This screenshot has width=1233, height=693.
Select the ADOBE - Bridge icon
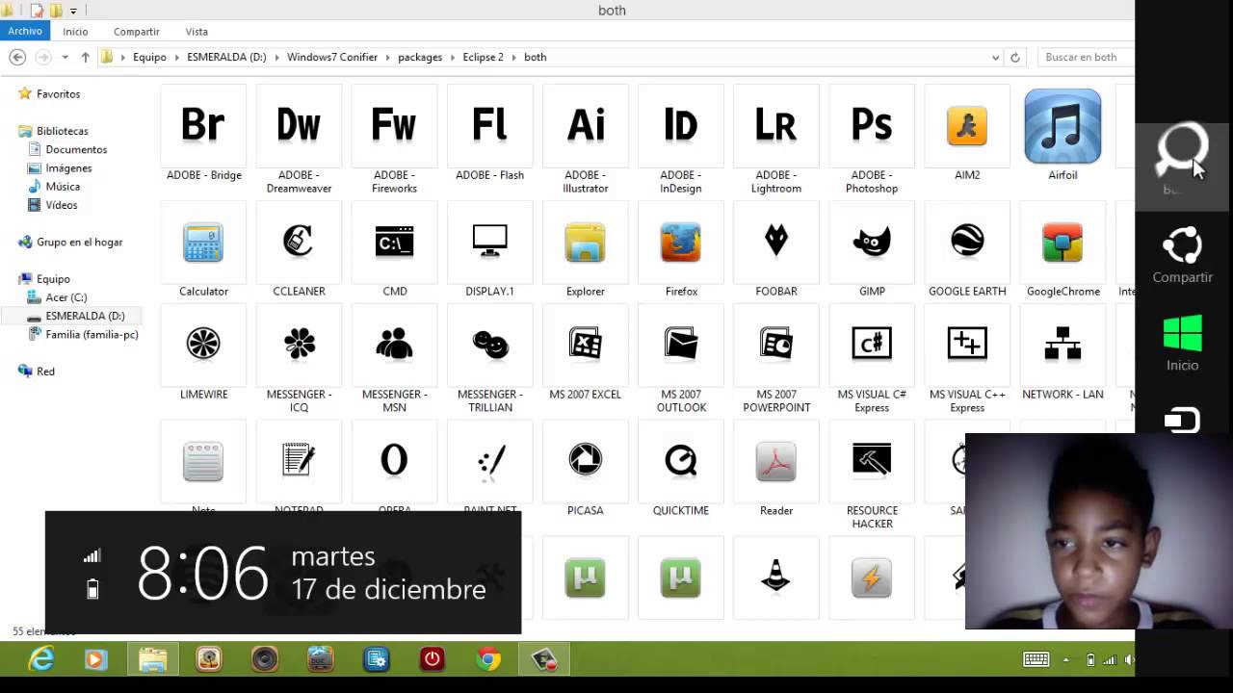click(203, 126)
